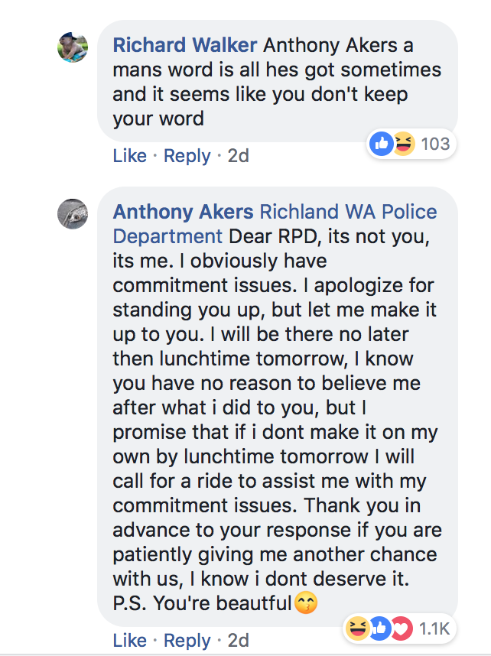Click the Richard Walker name link
Viewport: 491px width, 656px height.
(184, 45)
